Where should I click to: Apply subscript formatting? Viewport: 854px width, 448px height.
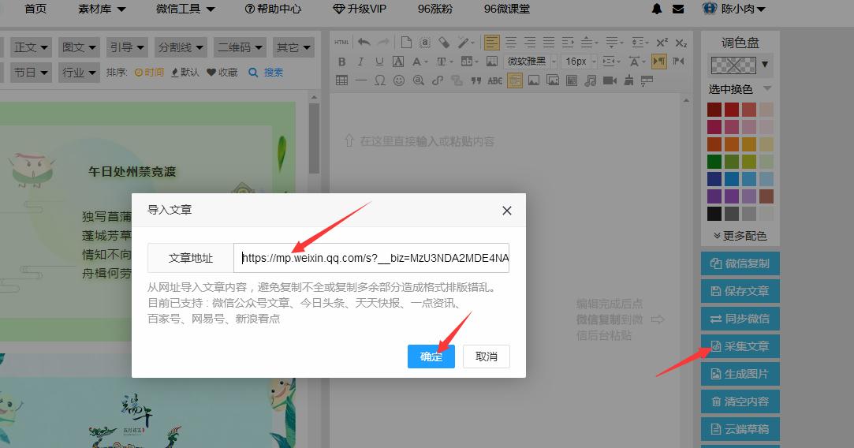pyautogui.click(x=681, y=42)
